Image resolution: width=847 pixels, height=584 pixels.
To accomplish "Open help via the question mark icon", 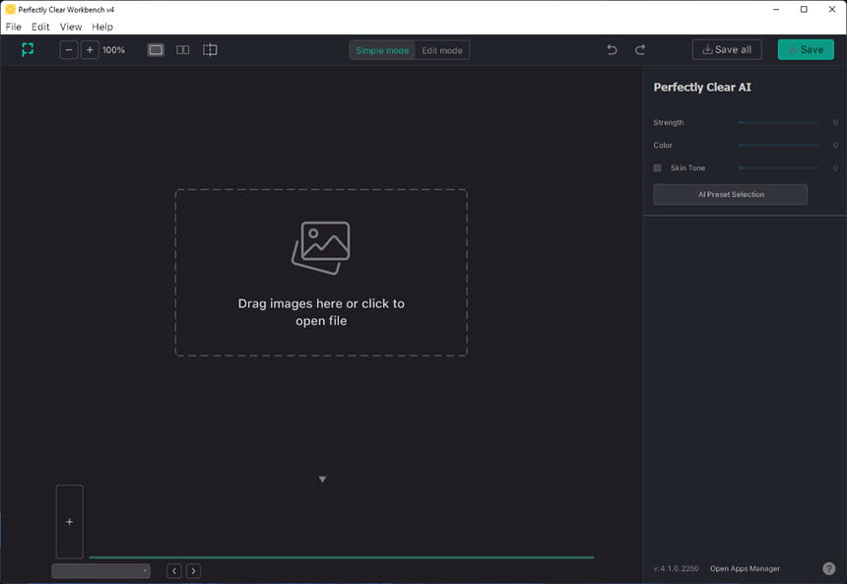I will 828,568.
